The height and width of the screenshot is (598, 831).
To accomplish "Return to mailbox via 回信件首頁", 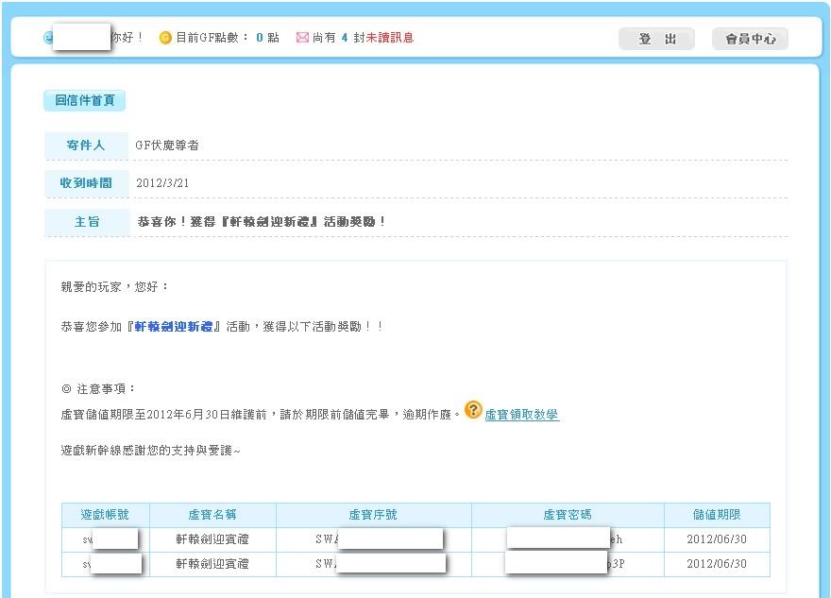I will (x=84, y=100).
